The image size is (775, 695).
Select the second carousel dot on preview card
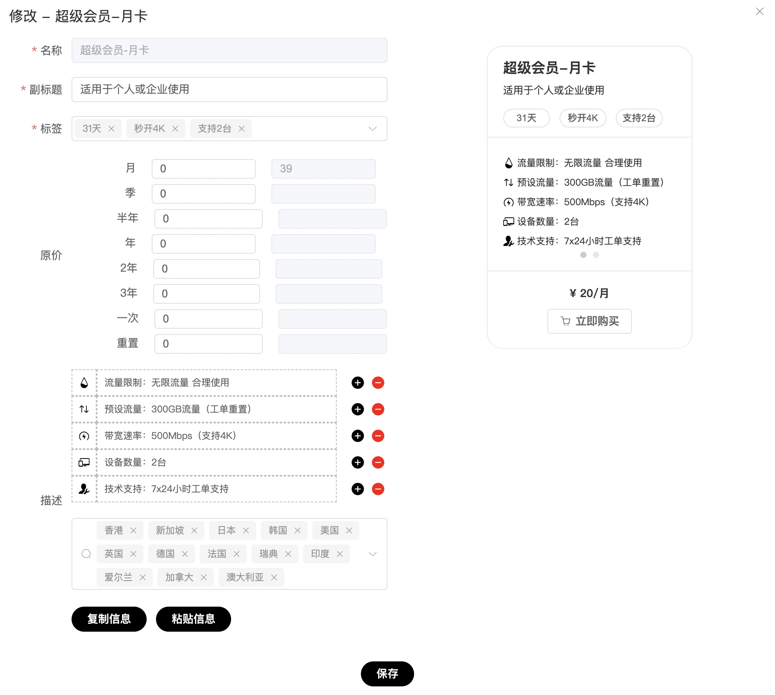596,255
